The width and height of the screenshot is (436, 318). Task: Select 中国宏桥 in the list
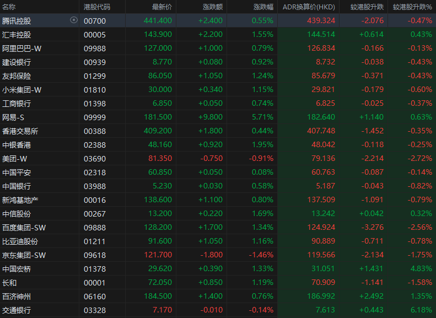[17, 269]
